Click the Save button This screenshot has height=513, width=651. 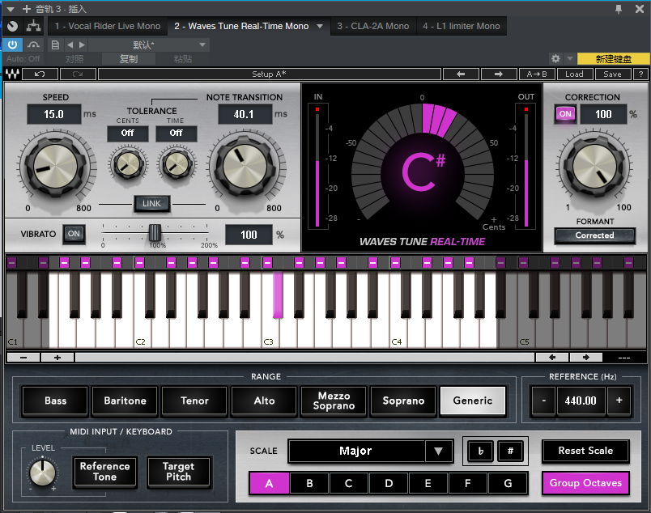point(612,74)
